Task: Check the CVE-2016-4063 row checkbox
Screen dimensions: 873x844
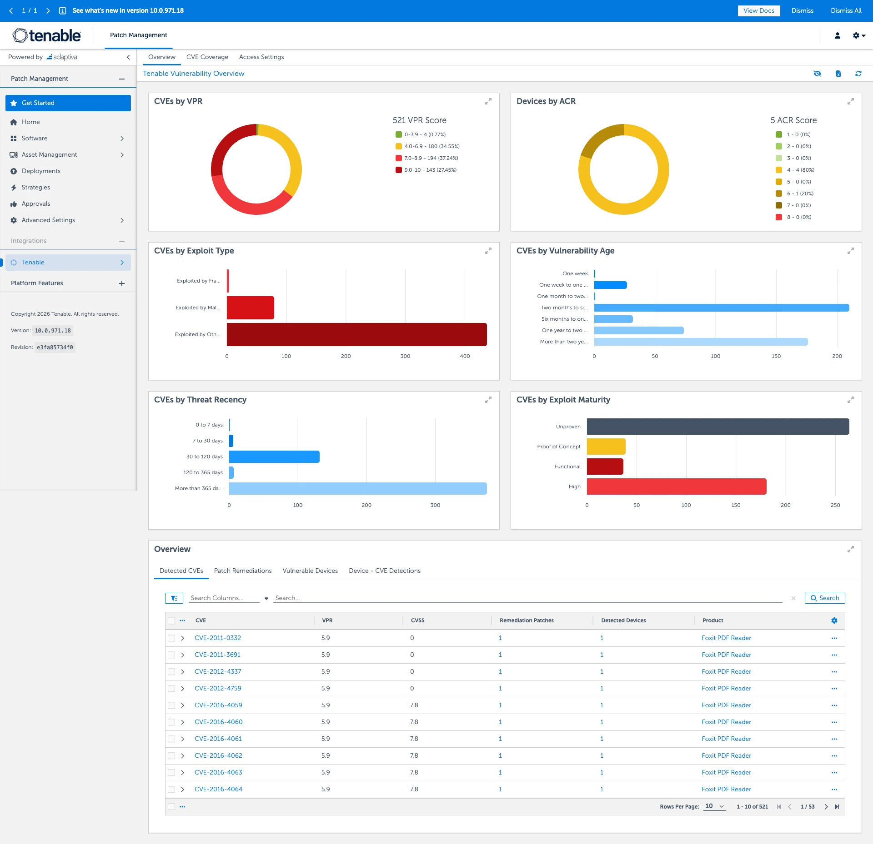Action: [x=171, y=773]
